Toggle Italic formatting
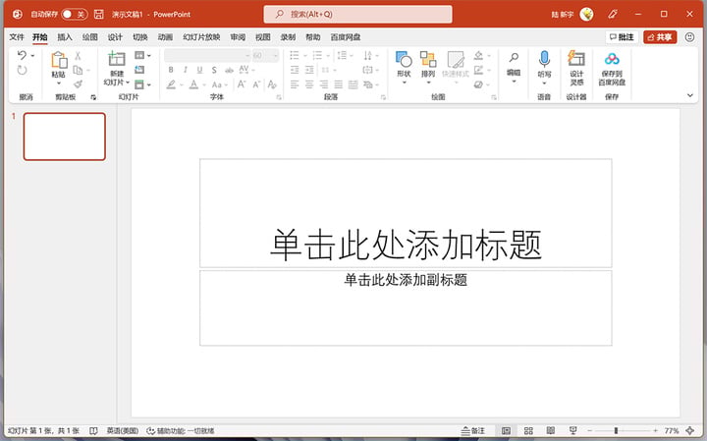The image size is (707, 441). coord(186,70)
